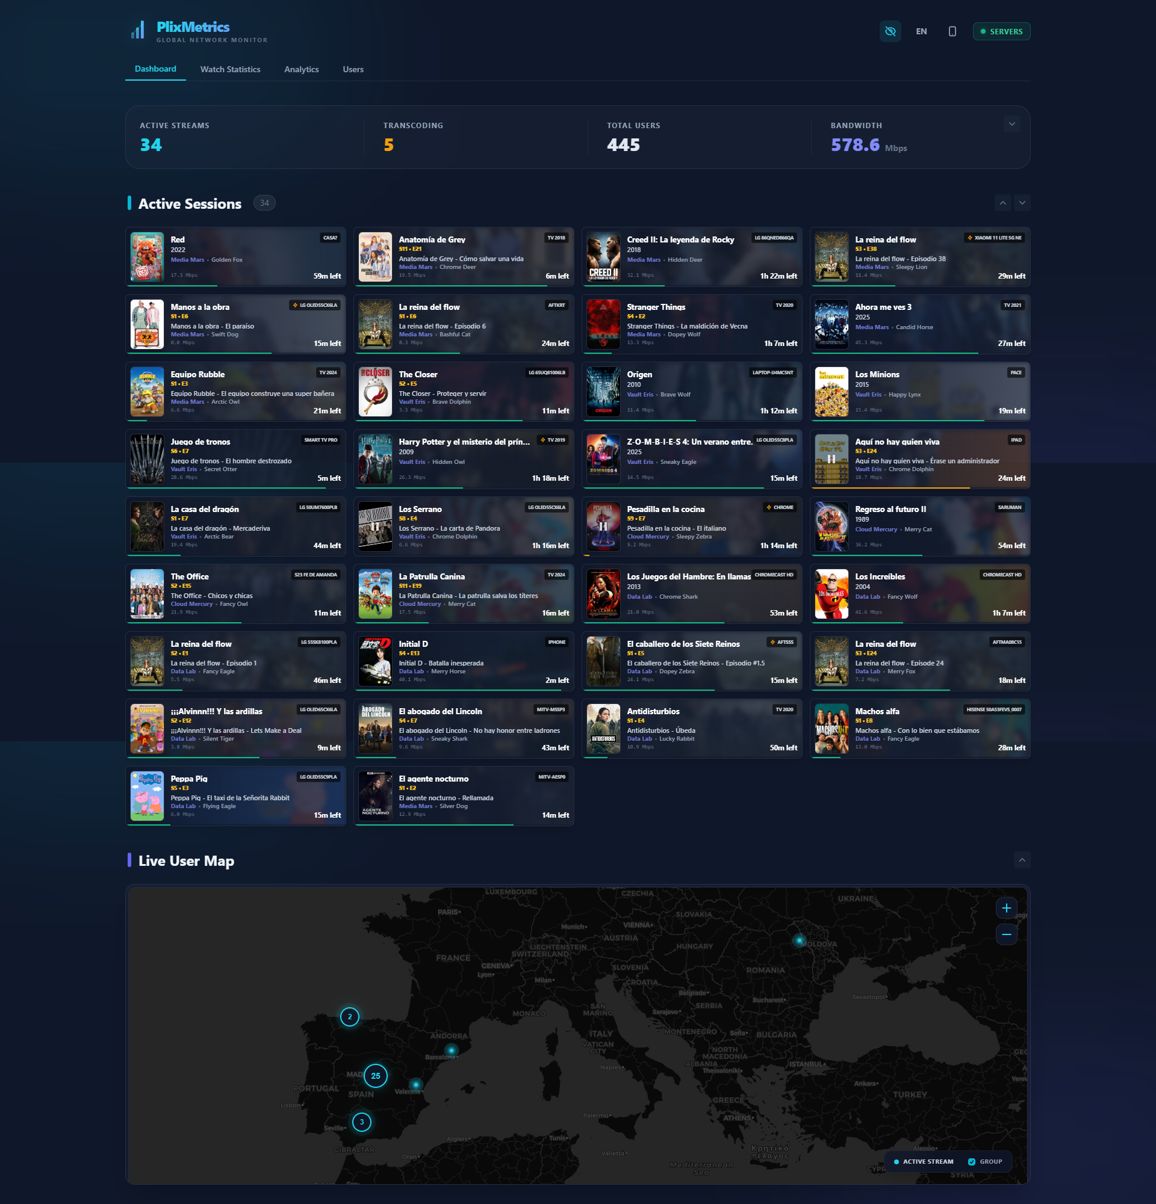Screen dimensions: 1156x1204
Task: Switch to the Dashboard tab
Action: [155, 69]
